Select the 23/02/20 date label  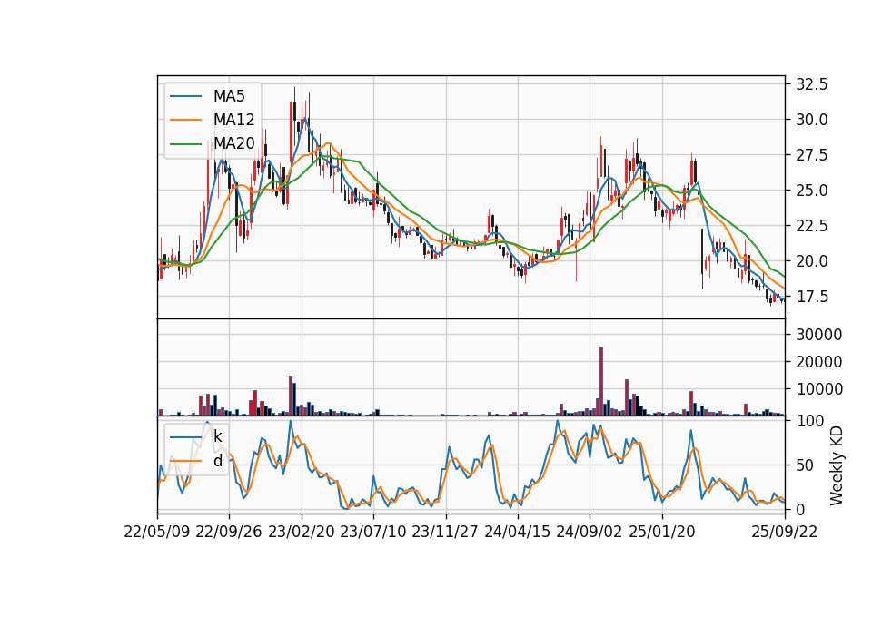[x=302, y=532]
